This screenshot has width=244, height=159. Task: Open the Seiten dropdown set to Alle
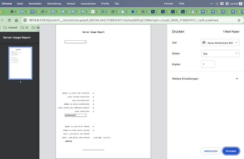pyautogui.click(x=220, y=54)
